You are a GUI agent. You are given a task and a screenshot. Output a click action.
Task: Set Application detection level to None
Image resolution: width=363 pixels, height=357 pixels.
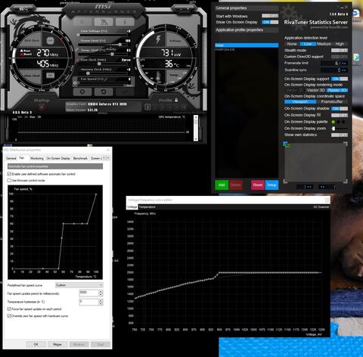pyautogui.click(x=292, y=44)
